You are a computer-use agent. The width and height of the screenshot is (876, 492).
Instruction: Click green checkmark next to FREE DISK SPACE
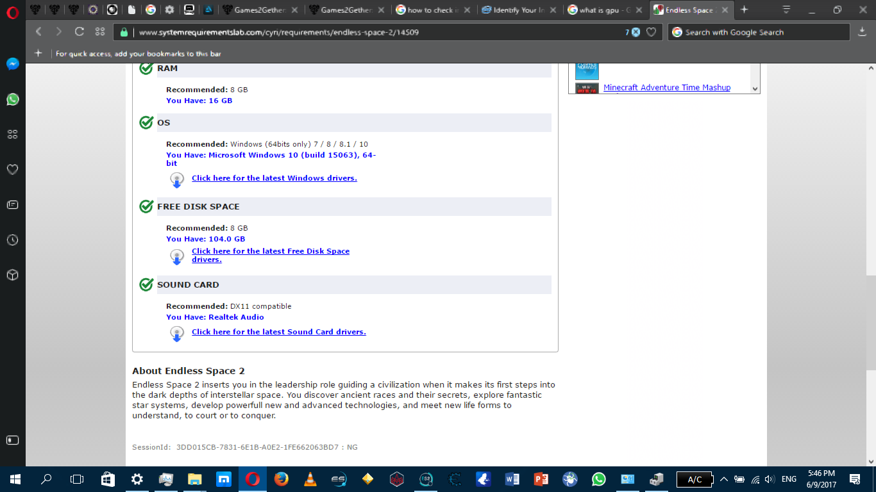(x=146, y=206)
